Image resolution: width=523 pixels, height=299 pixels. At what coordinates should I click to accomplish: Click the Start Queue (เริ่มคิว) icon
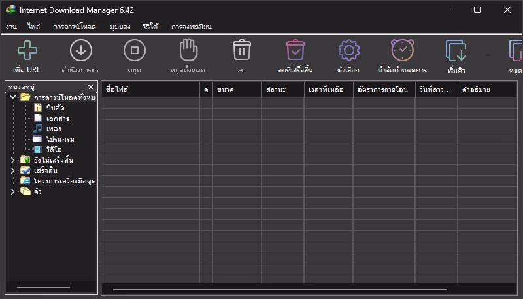(456, 50)
